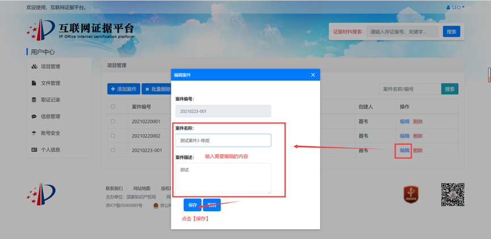Screen dimensions: 491x239
Task: Click the 账号安全 umbrella icon
Action: tap(34, 133)
